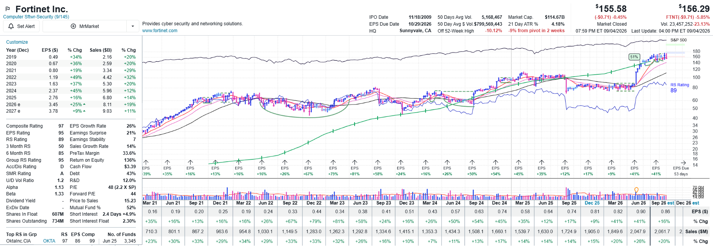
Task: Click the EPS Rating 95 row
Action: coord(35,133)
